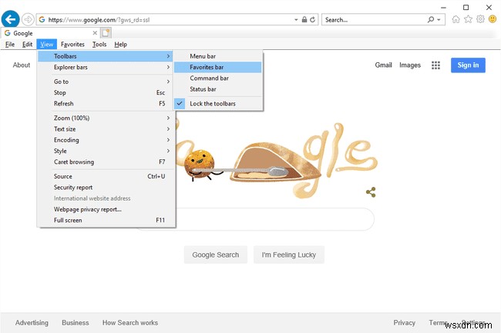
Task: Click the blue Back arrow button
Action: 10,19
